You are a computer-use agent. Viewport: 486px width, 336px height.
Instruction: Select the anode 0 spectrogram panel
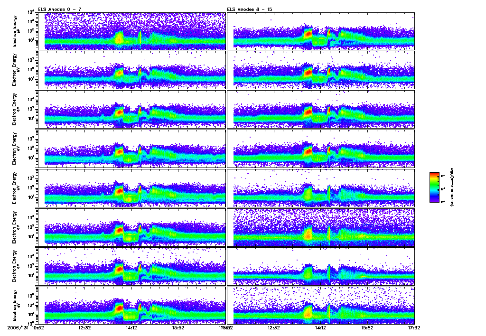click(131, 31)
